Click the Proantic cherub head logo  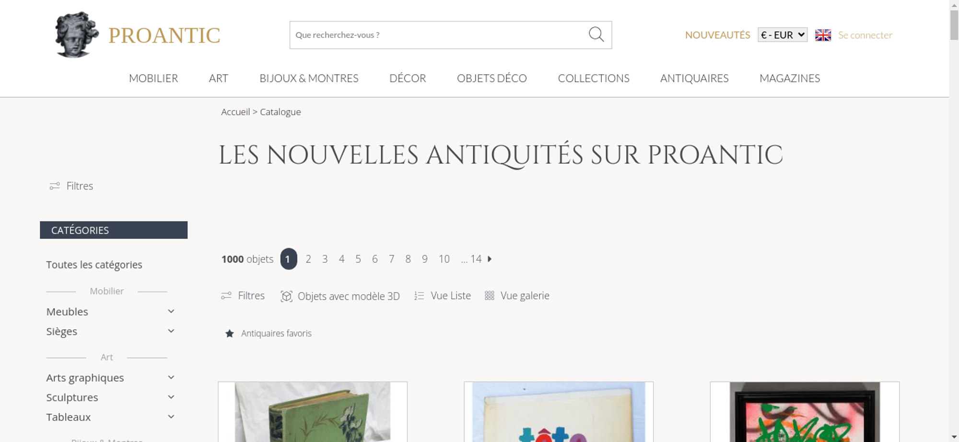pos(77,34)
